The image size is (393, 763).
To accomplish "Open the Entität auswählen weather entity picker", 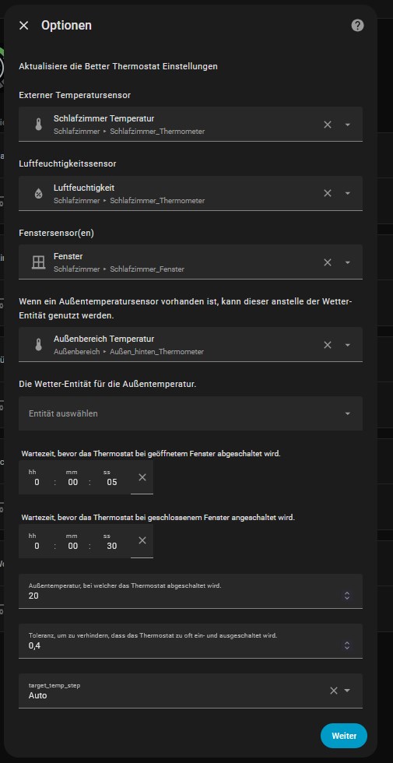I will click(191, 413).
